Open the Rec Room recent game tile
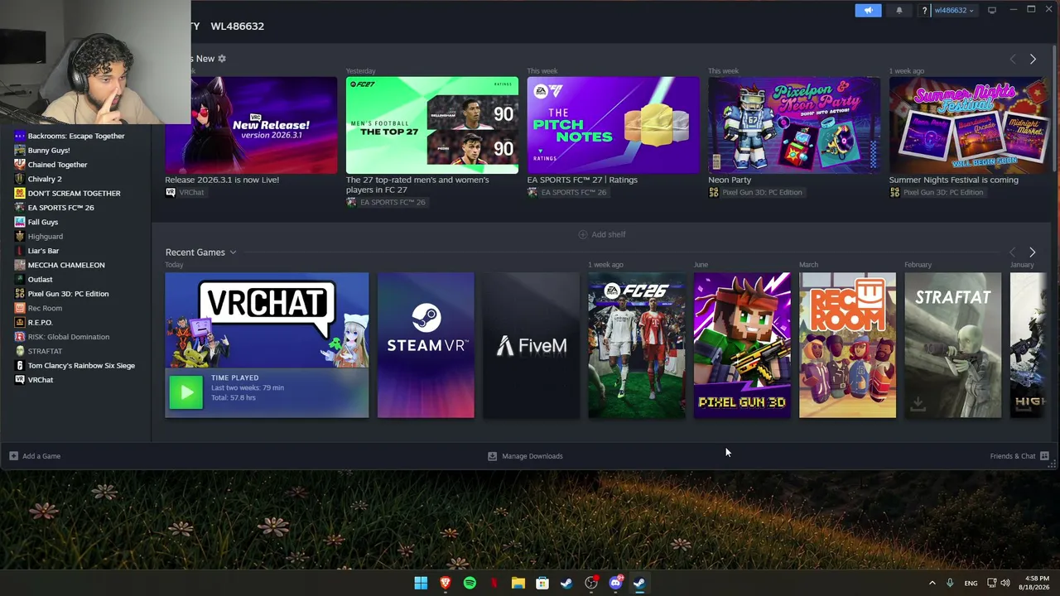This screenshot has height=596, width=1060. (x=847, y=345)
